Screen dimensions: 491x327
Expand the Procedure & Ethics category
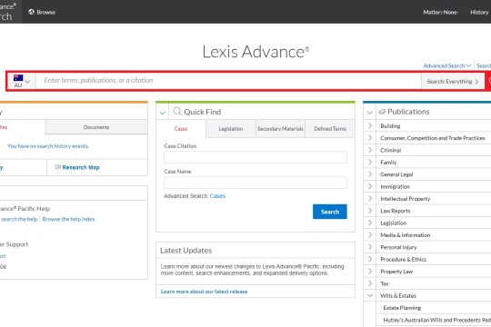point(370,259)
